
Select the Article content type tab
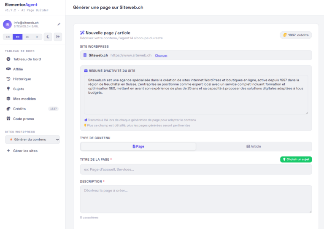(254, 146)
